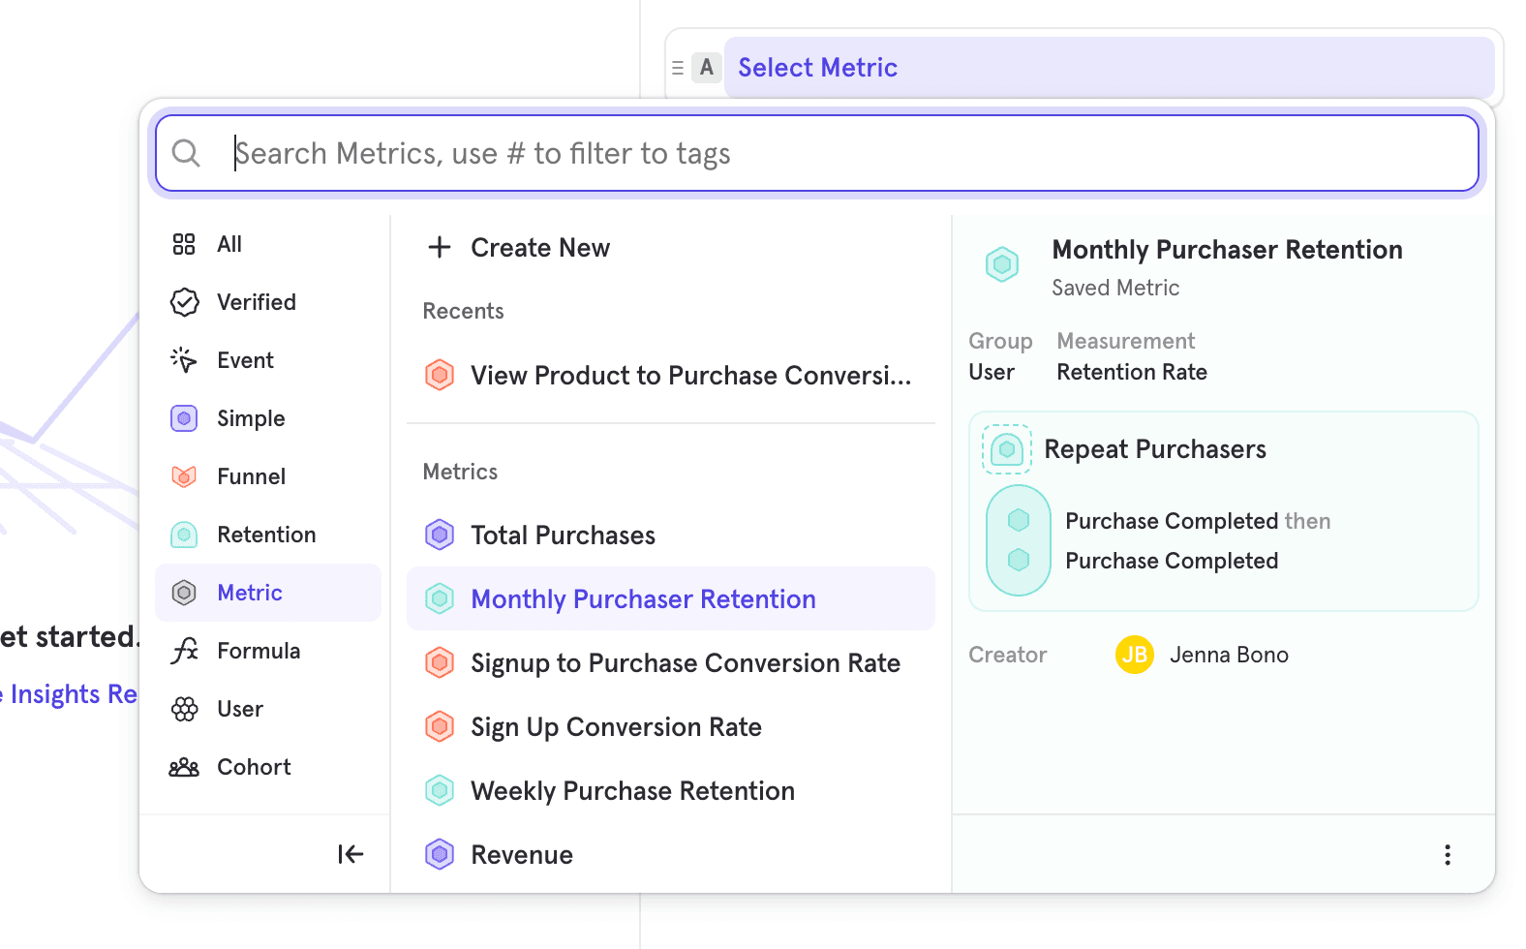Open the Cohort category

point(254,767)
